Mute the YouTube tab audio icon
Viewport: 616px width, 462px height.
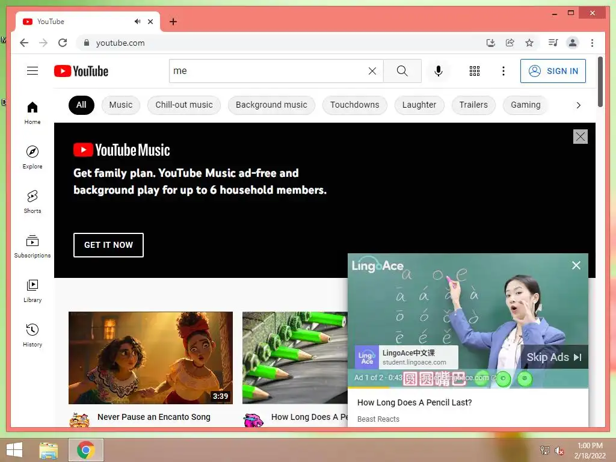click(x=137, y=21)
